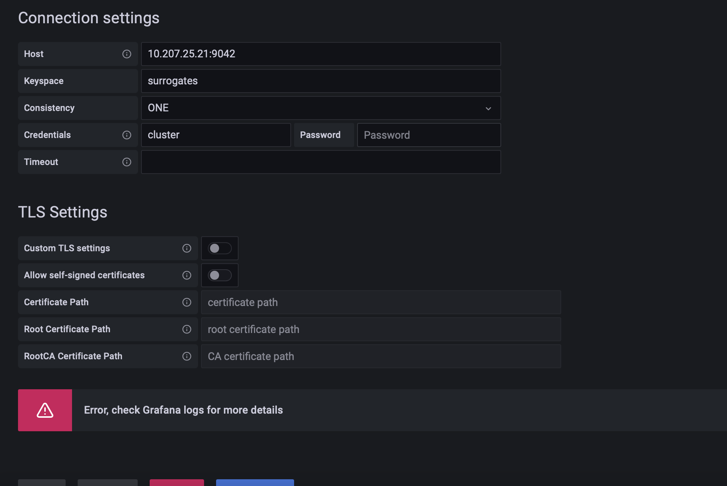Click the leftmost Back button at bottom
This screenshot has height=486, width=727.
pyautogui.click(x=42, y=484)
